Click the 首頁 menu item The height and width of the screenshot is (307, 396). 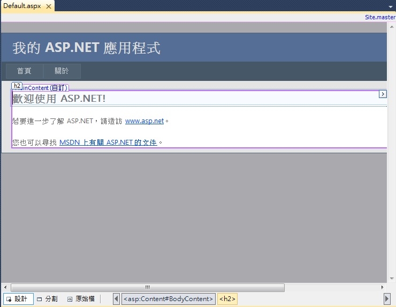[x=25, y=71]
